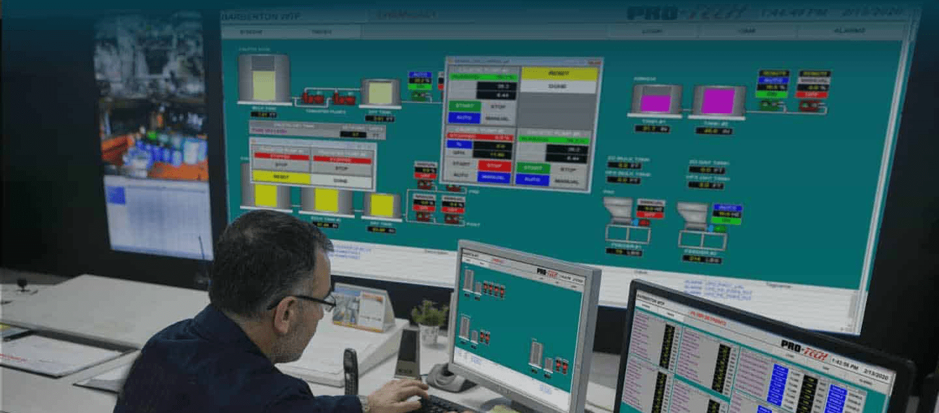Select the bottom-right tank graphic on the front desk monitor
This screenshot has width=939, height=413.
(535, 354)
